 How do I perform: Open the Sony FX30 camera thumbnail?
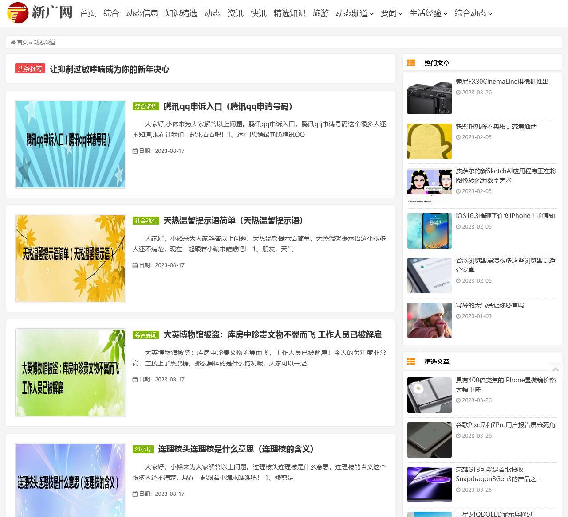429,97
